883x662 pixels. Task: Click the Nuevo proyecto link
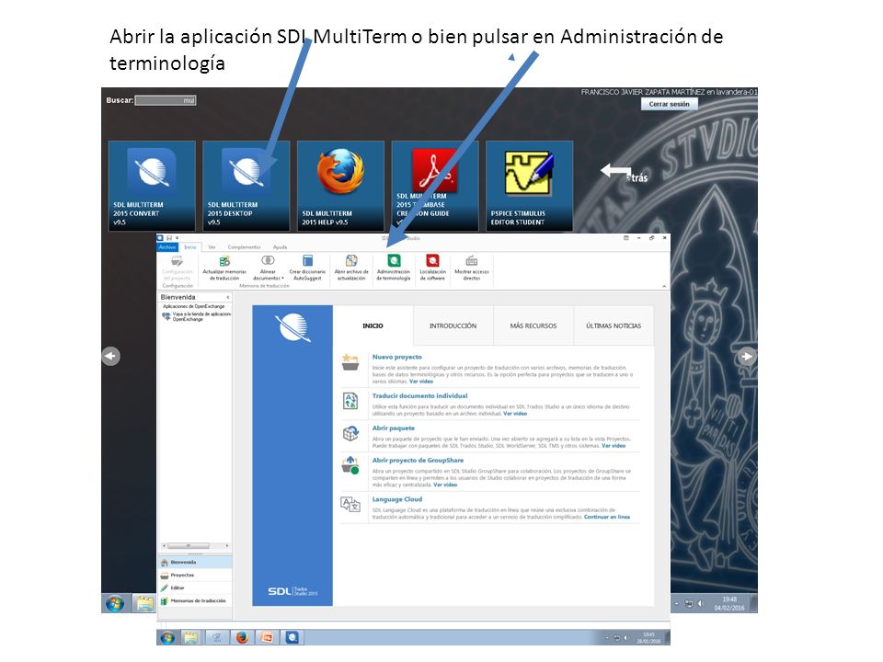(397, 357)
